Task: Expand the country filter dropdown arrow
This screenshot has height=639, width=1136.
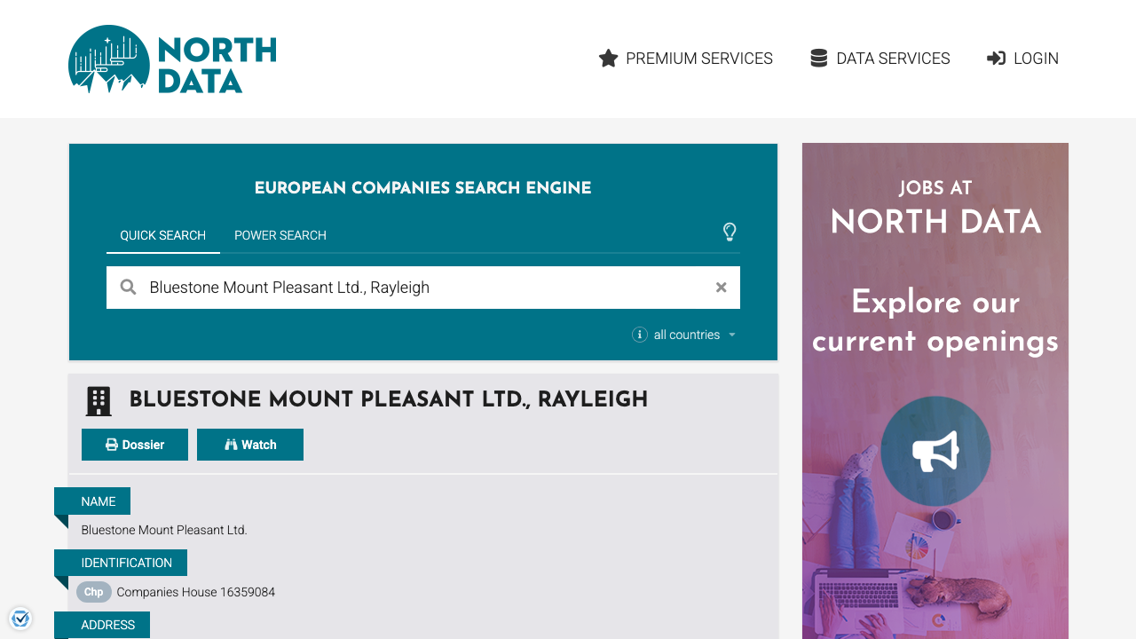Action: point(732,335)
